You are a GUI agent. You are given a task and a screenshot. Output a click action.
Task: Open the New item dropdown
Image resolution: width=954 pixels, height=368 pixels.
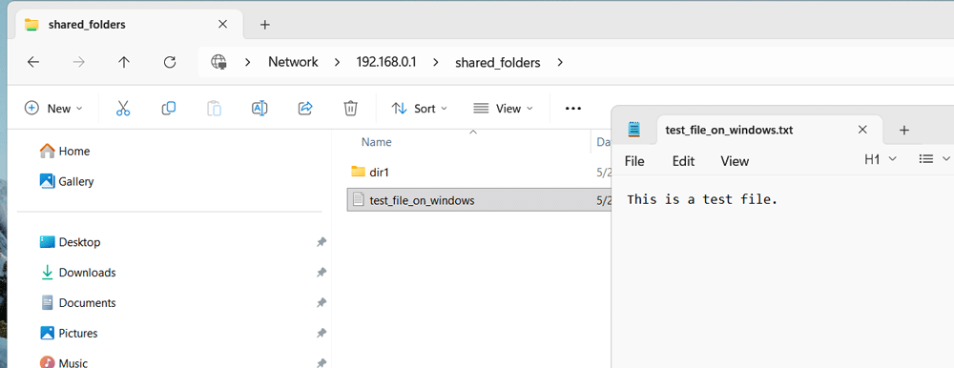tap(53, 109)
